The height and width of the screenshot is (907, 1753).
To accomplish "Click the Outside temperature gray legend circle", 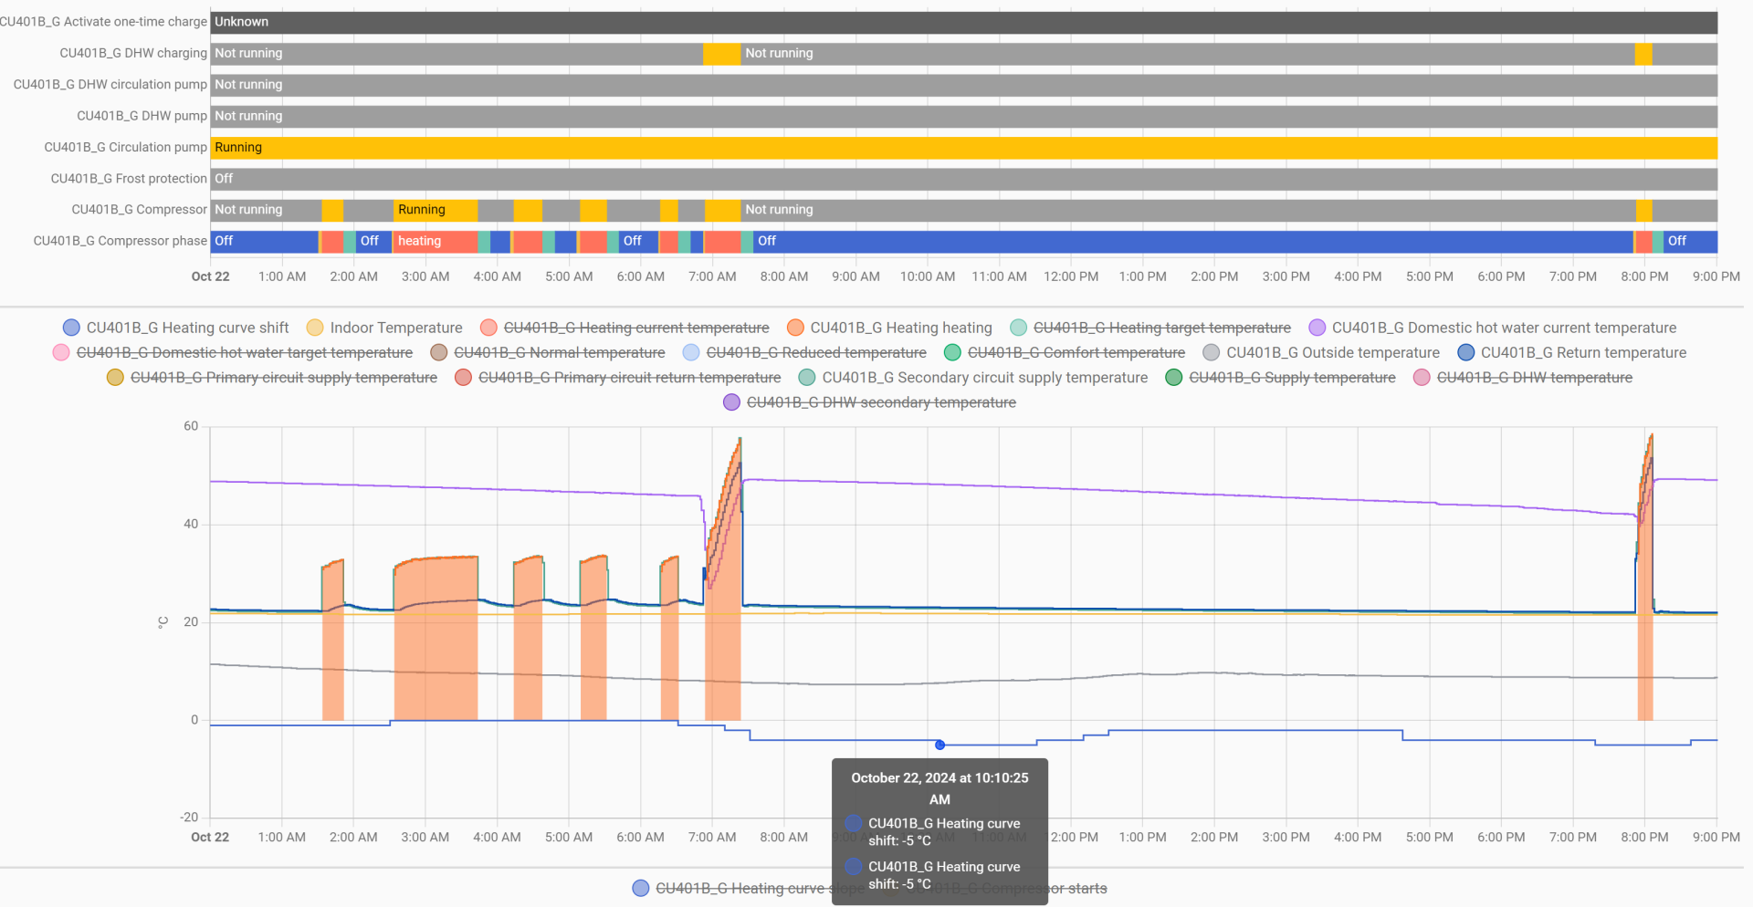I will pyautogui.click(x=1212, y=352).
